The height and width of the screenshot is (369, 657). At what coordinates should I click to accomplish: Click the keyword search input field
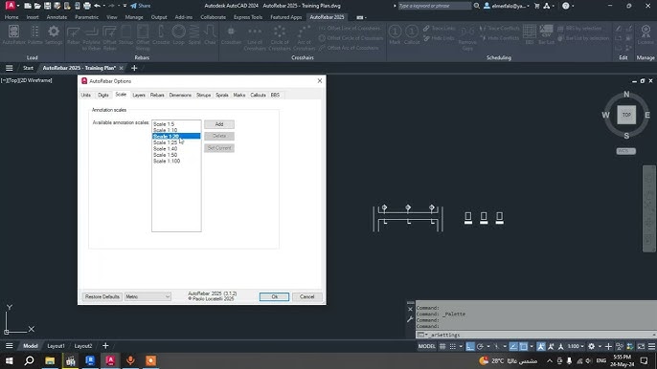(434, 6)
